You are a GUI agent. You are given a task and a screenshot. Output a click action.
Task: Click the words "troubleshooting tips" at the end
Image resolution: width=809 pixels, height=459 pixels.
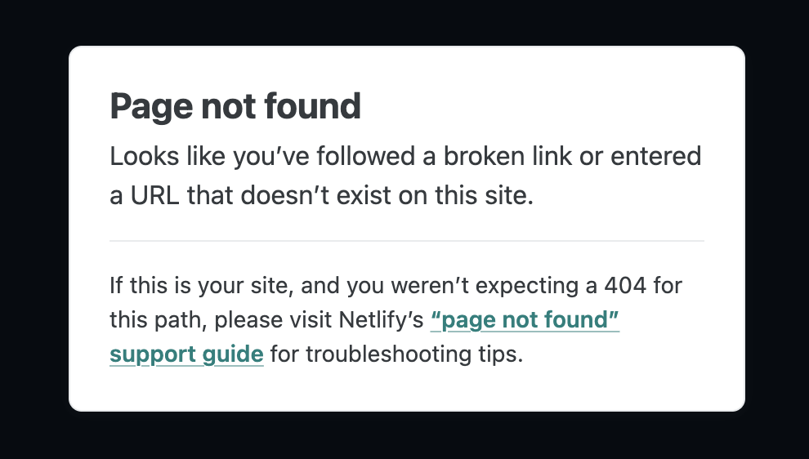click(414, 354)
